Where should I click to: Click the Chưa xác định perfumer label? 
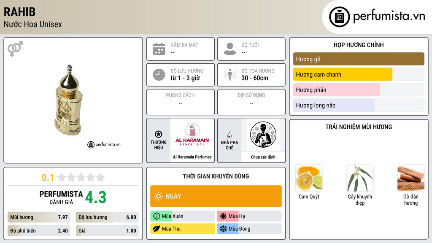263,157
